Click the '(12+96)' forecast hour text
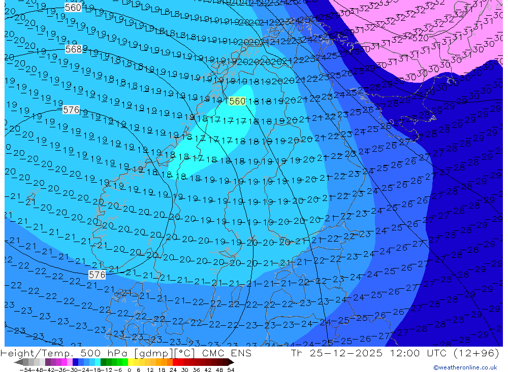This screenshot has height=372, width=508. 477,353
